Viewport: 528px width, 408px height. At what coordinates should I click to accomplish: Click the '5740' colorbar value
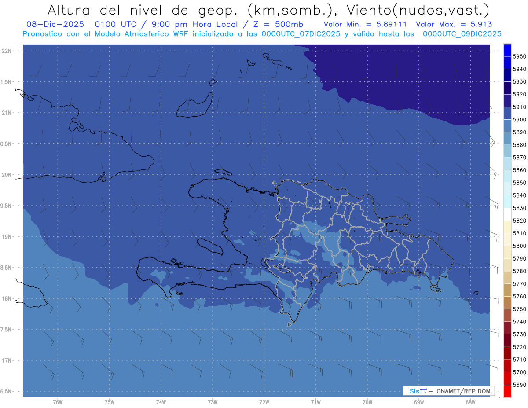519,322
